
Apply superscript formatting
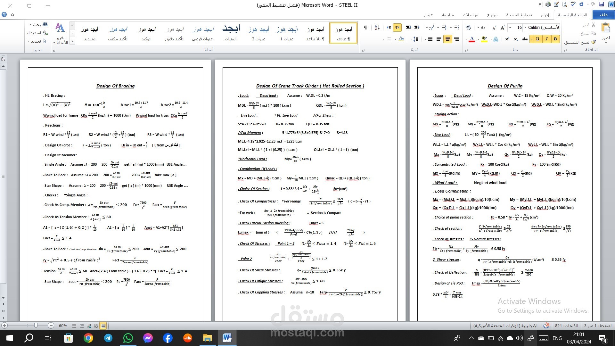click(507, 39)
